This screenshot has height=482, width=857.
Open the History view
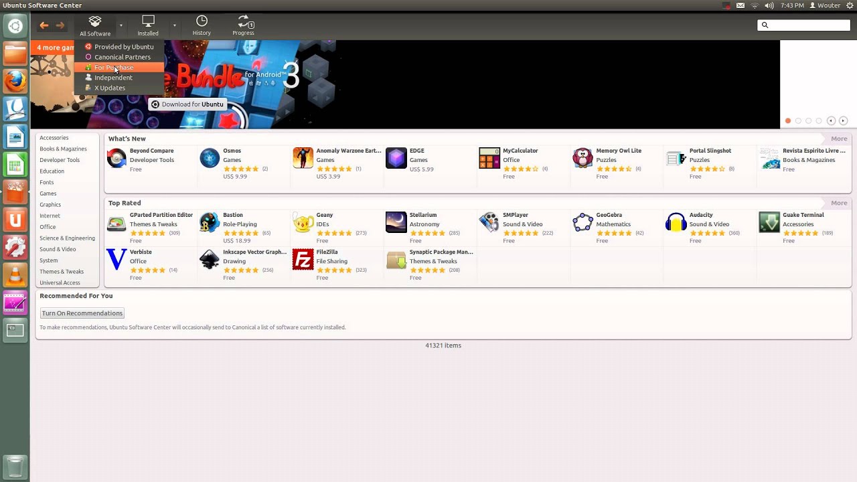tap(202, 25)
